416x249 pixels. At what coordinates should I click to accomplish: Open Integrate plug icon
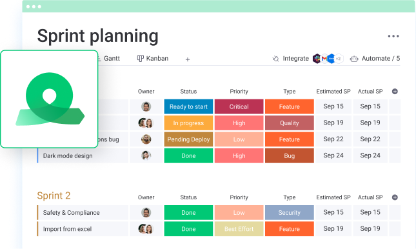coord(275,59)
